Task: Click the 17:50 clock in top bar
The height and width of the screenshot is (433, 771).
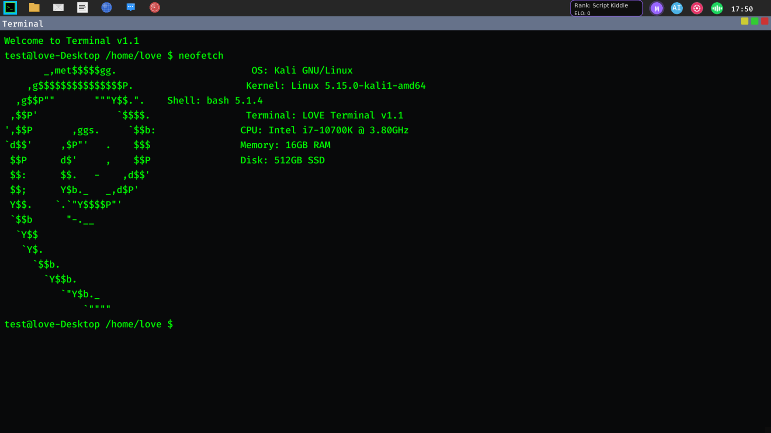Action: point(742,9)
